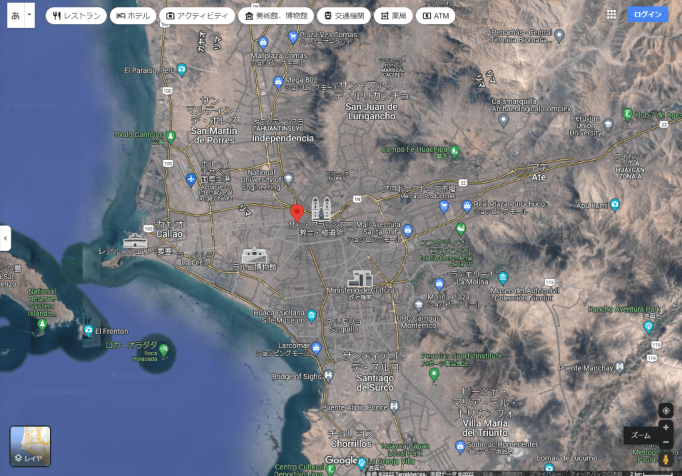Click the Real Felipe fortress landmark icon
Viewport: 682px width, 476px height.
(134, 241)
